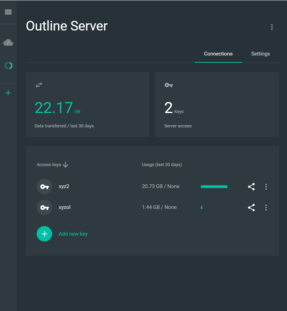Open options menu for key xyz2
Image resolution: width=287 pixels, height=311 pixels.
click(266, 187)
